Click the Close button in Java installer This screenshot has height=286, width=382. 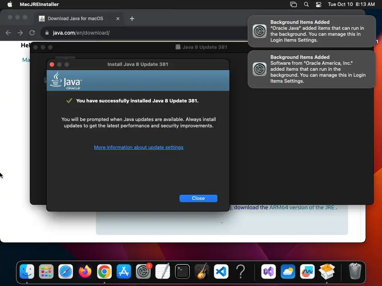tap(198, 198)
